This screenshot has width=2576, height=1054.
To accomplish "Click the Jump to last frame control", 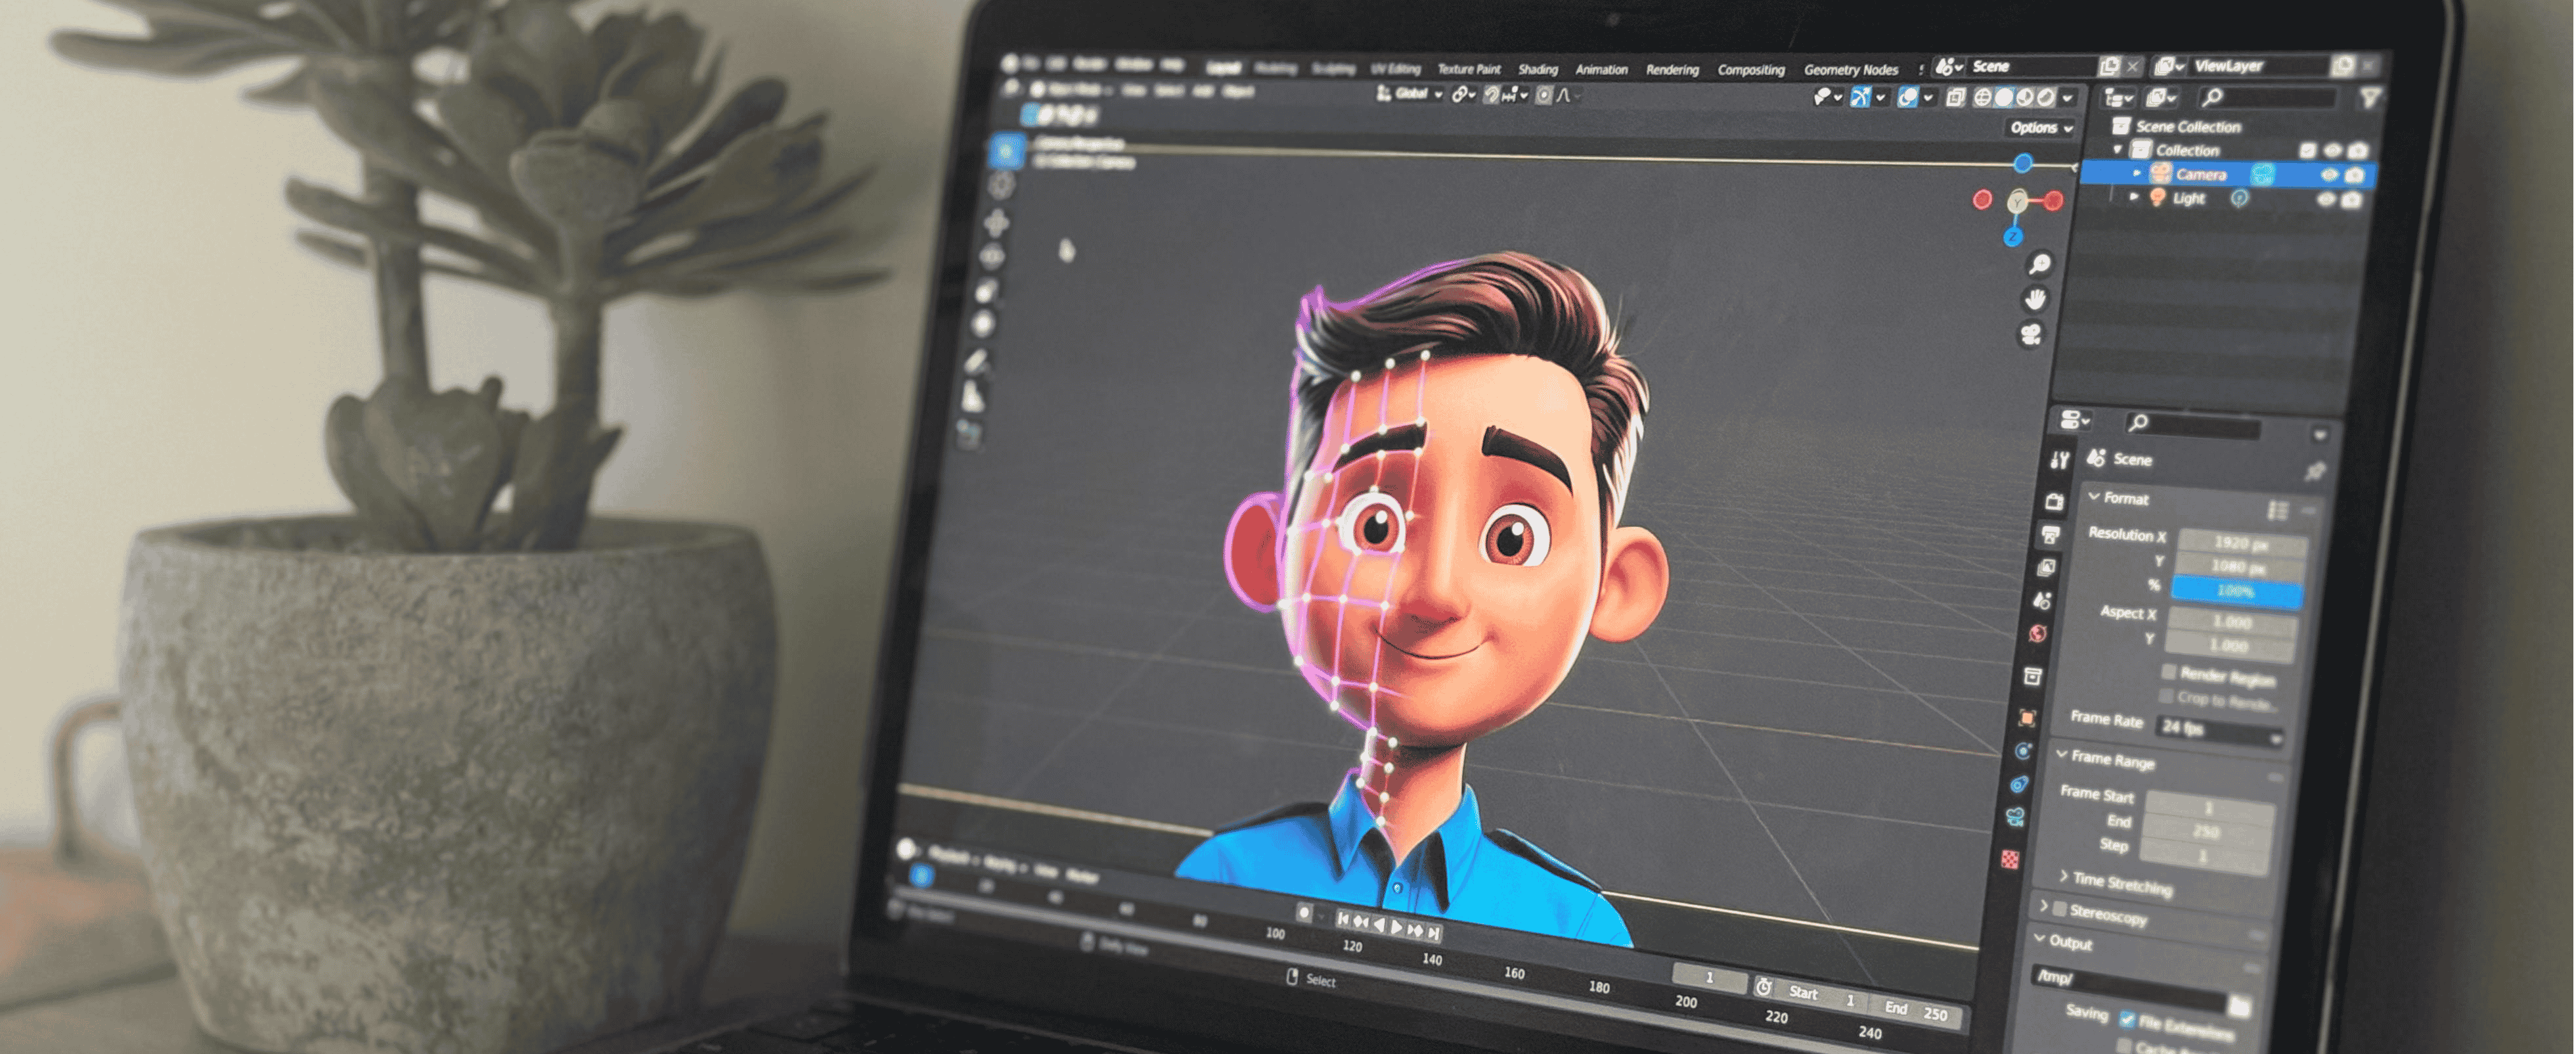I will (x=1434, y=933).
